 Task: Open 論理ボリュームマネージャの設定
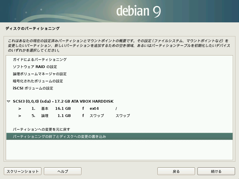coord(39,74)
